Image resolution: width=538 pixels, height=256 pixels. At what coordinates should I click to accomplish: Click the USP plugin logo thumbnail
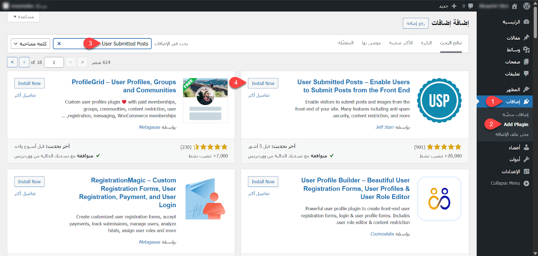pyautogui.click(x=439, y=100)
